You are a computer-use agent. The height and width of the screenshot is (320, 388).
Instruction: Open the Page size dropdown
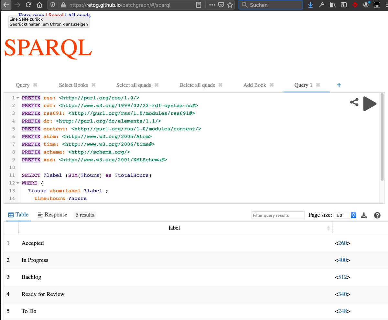[345, 215]
